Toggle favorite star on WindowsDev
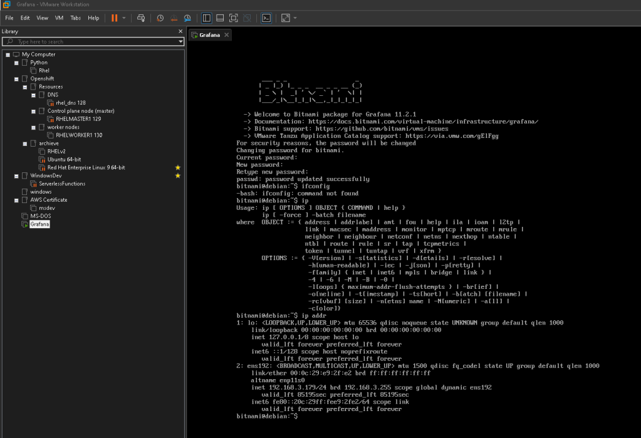The height and width of the screenshot is (438, 641). coord(178,176)
